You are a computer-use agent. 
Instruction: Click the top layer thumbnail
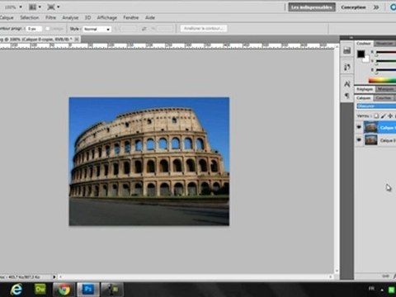371,127
